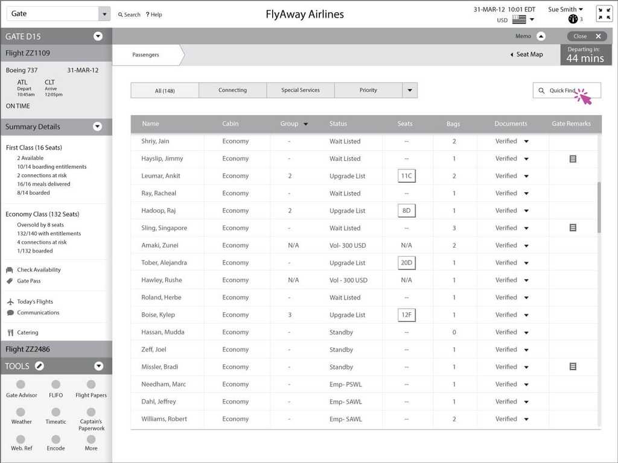Open Communications from the sidebar
This screenshot has height=463, width=618.
point(36,312)
